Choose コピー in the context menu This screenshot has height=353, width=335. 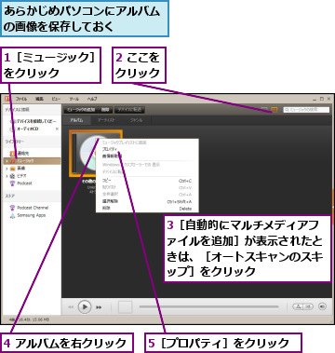147,181
